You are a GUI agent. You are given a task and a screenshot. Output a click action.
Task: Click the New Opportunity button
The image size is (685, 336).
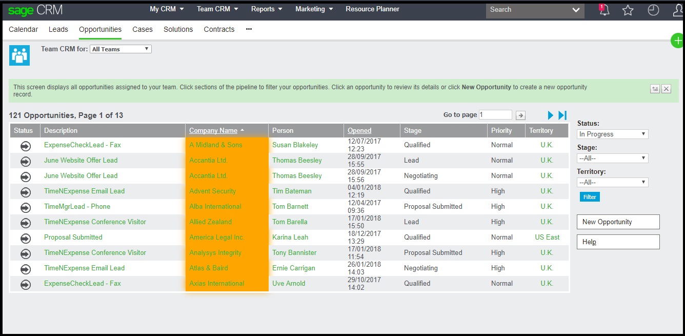point(618,222)
